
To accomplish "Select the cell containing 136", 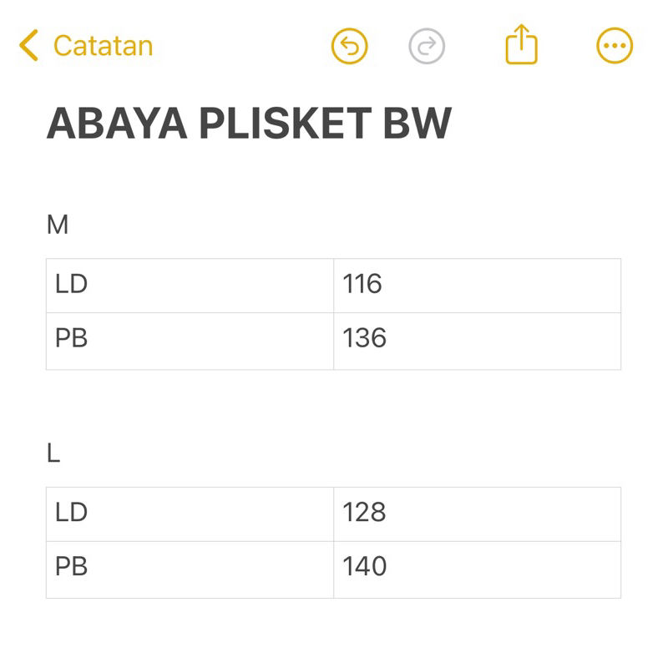I will [477, 341].
